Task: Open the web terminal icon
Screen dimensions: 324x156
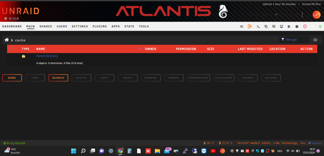Action: tap(258, 27)
